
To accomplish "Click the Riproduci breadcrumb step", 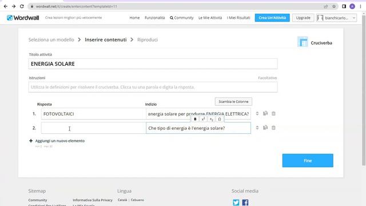I will (x=148, y=39).
